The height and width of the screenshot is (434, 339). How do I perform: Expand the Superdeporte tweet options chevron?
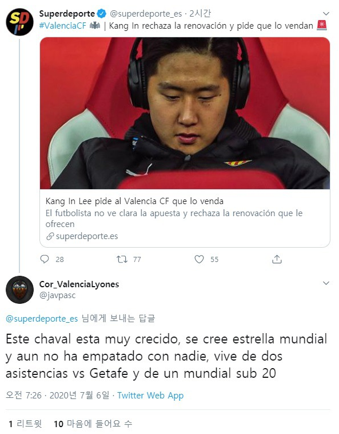[326, 14]
